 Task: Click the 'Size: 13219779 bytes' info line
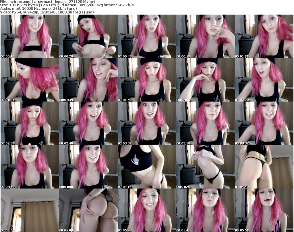[67, 5]
